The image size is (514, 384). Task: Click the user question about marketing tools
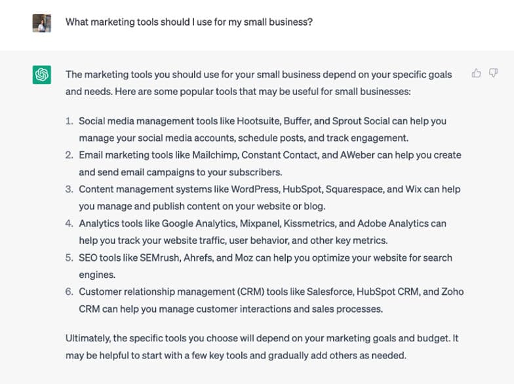coord(189,22)
